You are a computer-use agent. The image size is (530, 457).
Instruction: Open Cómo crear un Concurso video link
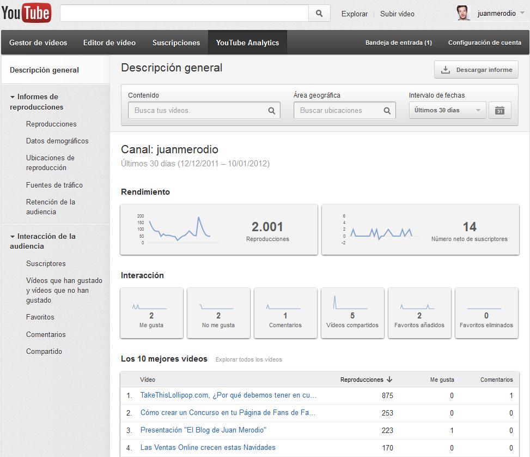pyautogui.click(x=228, y=413)
